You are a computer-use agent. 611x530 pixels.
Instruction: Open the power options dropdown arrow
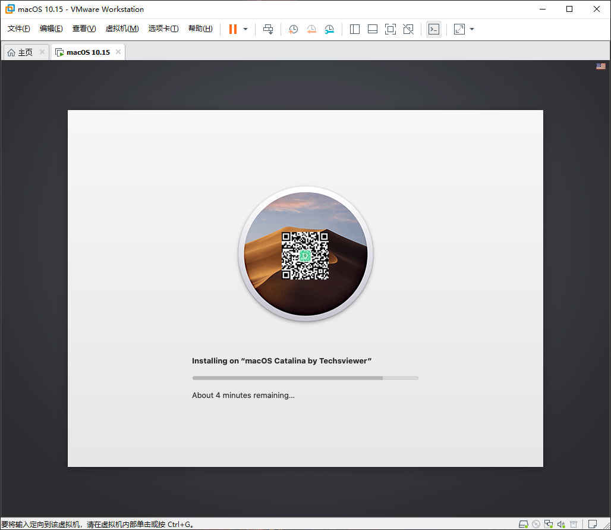tap(245, 29)
